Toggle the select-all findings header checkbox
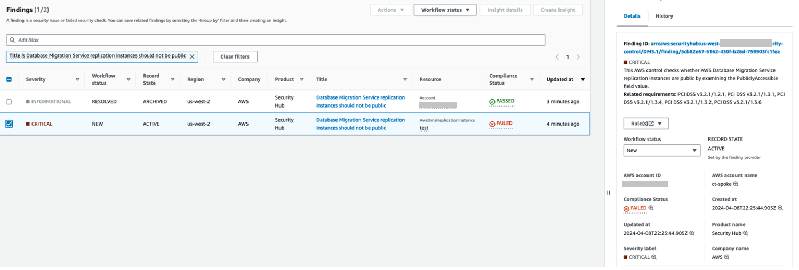The height and width of the screenshot is (270, 799). [x=9, y=79]
